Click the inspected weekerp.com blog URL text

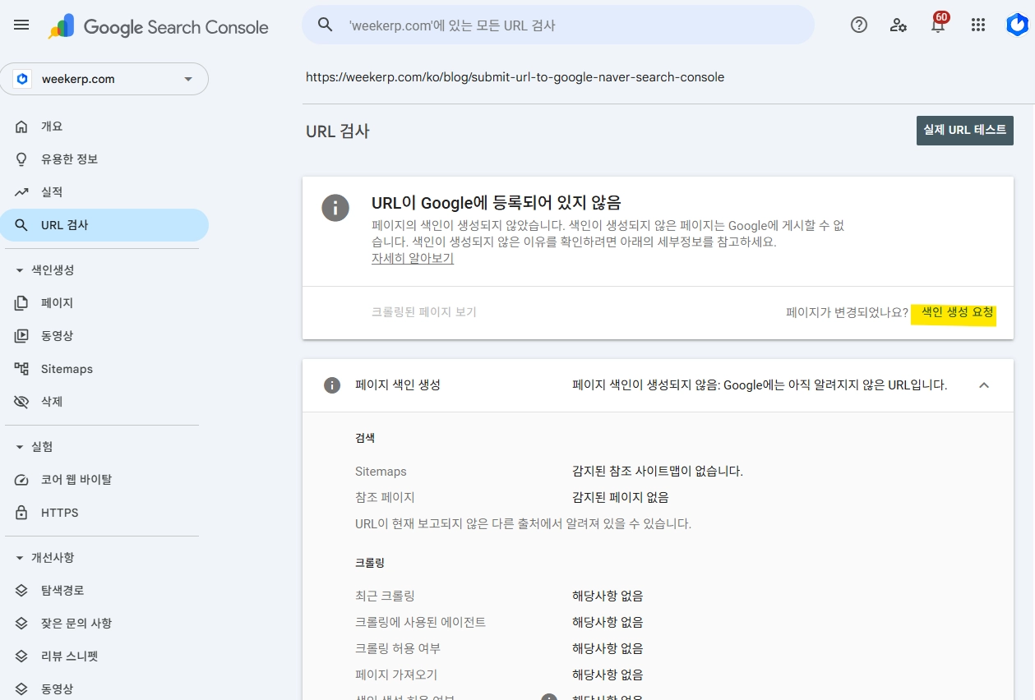point(515,77)
